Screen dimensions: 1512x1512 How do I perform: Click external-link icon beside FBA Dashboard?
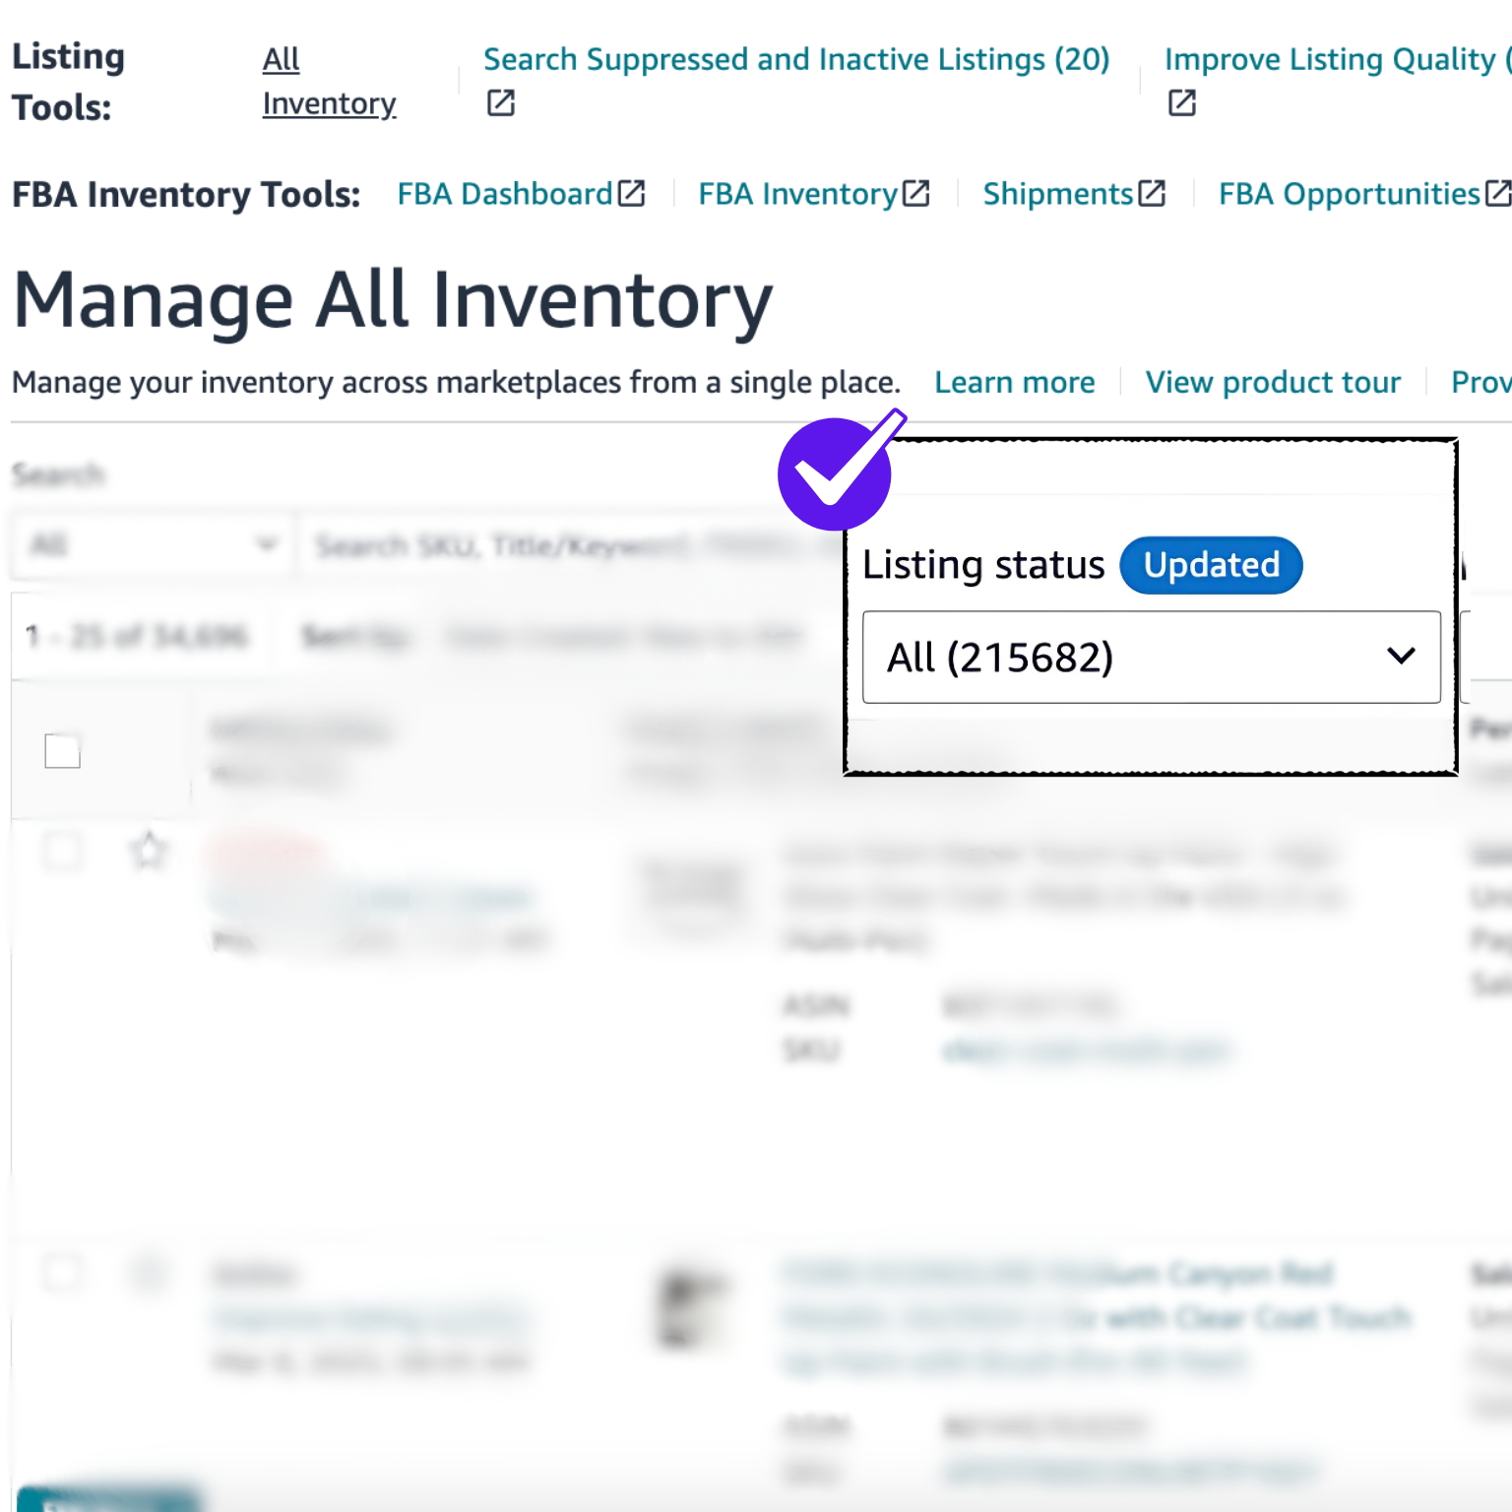click(632, 194)
